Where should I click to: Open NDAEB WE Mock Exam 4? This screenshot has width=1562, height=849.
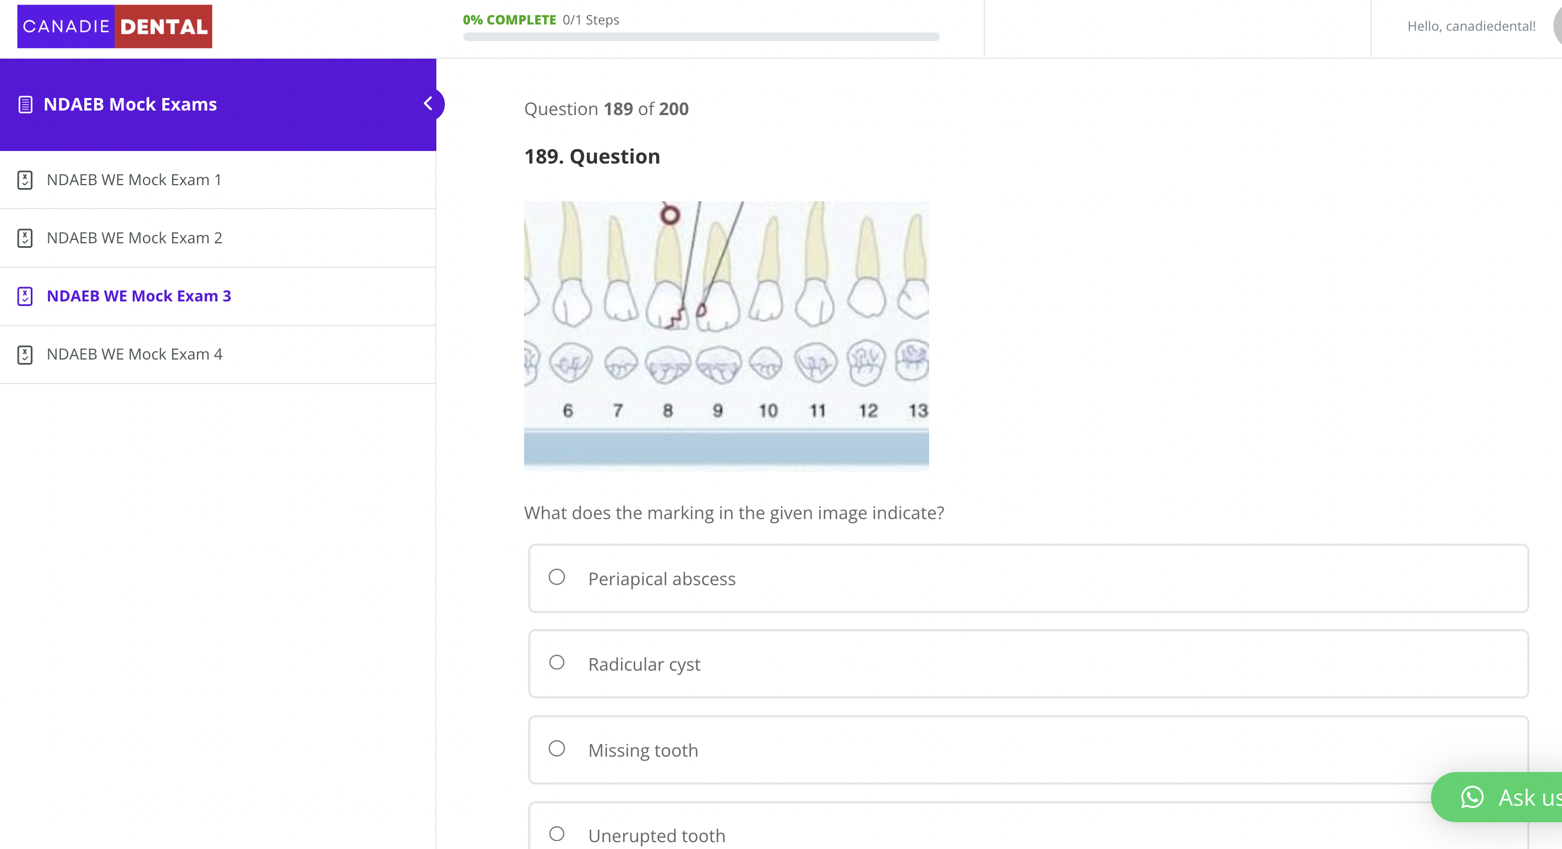pos(134,354)
